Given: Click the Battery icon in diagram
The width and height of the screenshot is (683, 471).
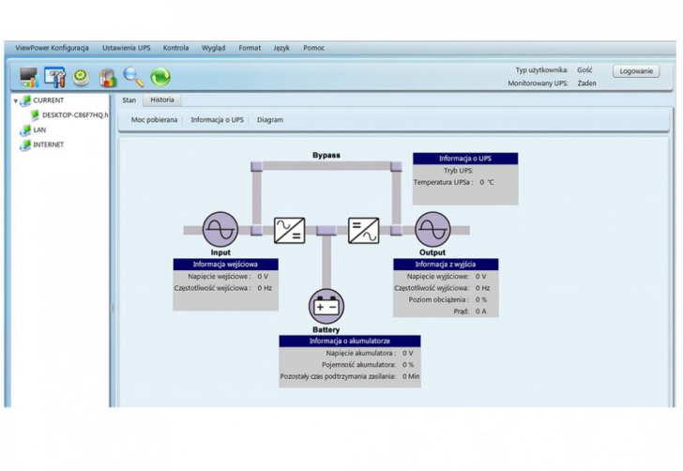Looking at the screenshot, I should point(326,306).
